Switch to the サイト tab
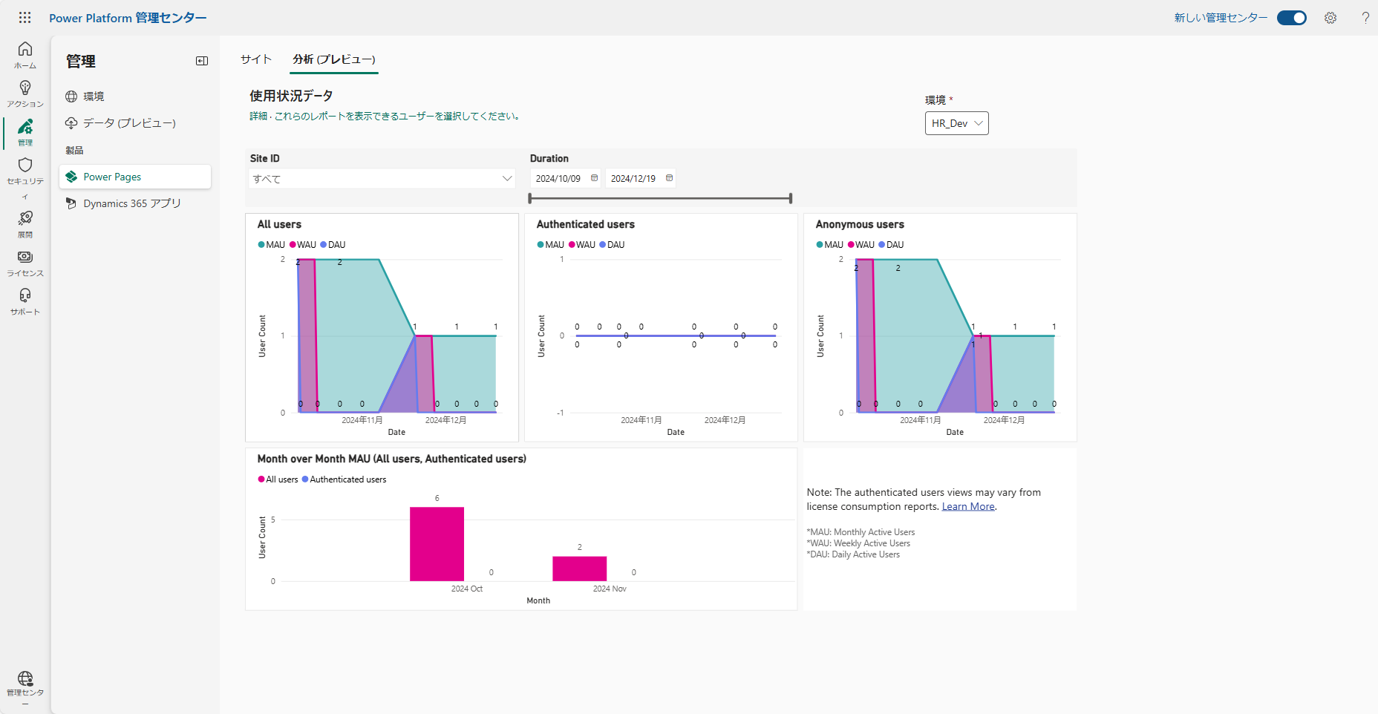Image resolution: width=1378 pixels, height=714 pixels. (x=256, y=59)
